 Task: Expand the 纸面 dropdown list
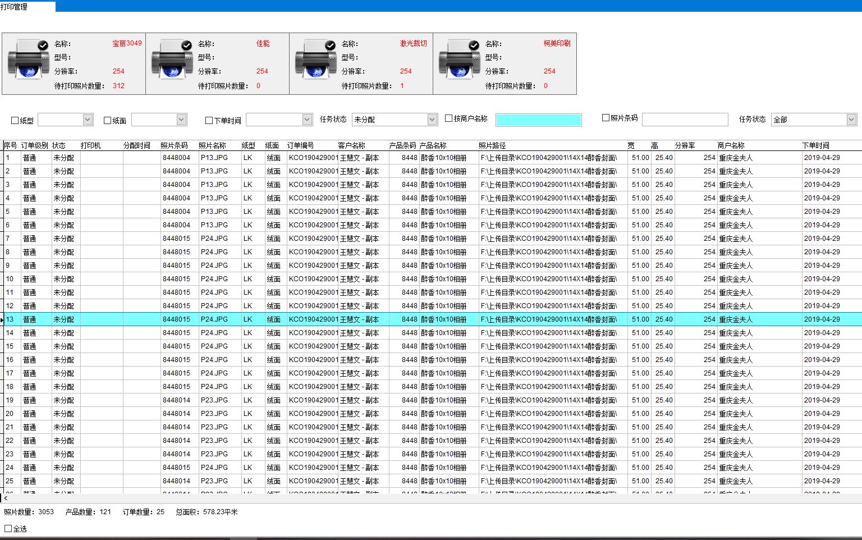[x=181, y=120]
